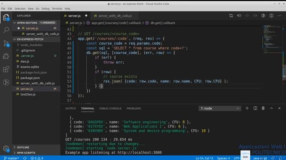Open the package-lock.json file
Screen dimensions: 286x160
point(34,72)
